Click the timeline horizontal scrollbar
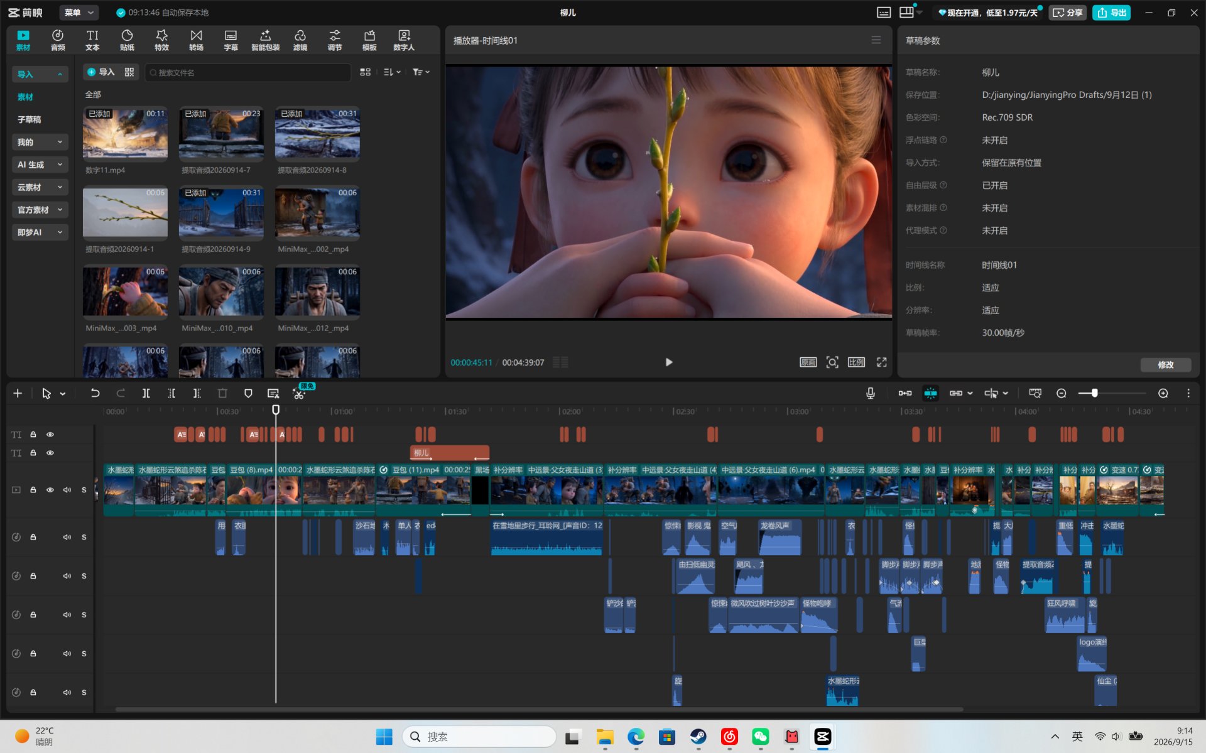This screenshot has width=1206, height=753. (539, 710)
